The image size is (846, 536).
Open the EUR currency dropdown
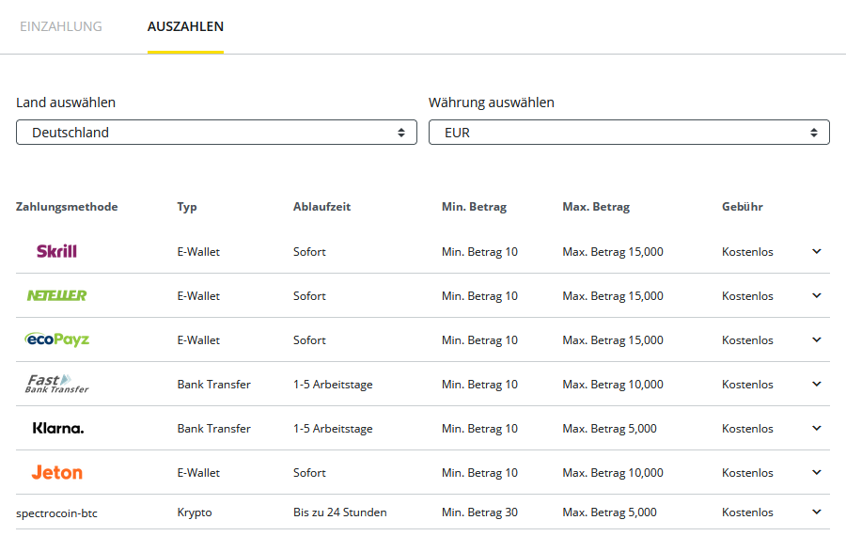pyautogui.click(x=629, y=133)
